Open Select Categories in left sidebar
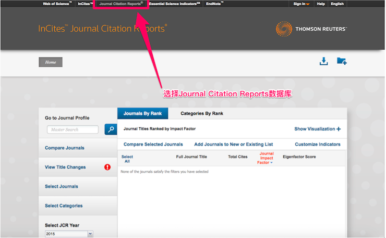 tap(64, 206)
